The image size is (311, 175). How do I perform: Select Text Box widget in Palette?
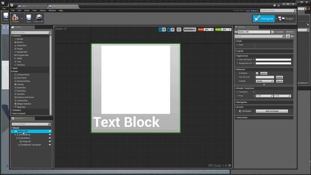point(19,65)
